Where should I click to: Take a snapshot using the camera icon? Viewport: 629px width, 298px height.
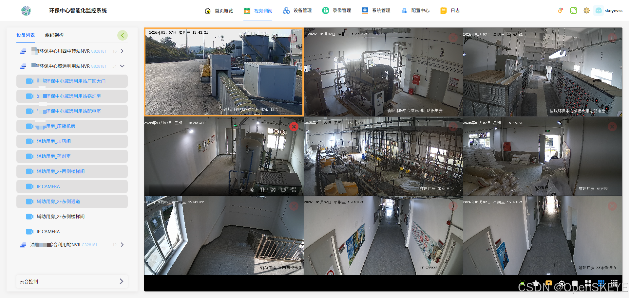tap(535, 283)
